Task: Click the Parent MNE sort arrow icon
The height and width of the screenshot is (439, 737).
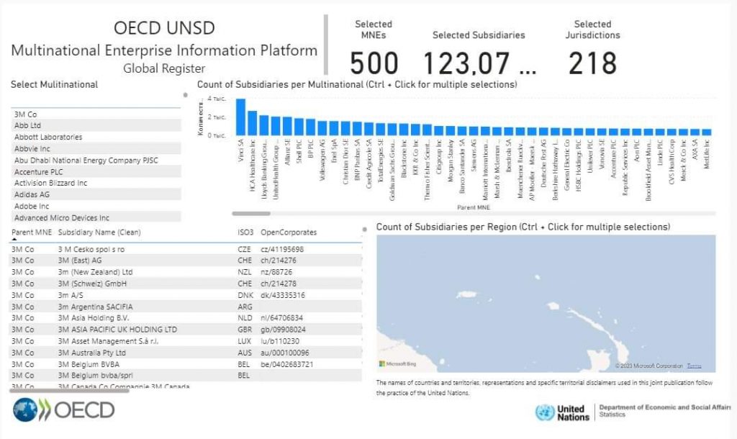Action: pyautogui.click(x=14, y=239)
